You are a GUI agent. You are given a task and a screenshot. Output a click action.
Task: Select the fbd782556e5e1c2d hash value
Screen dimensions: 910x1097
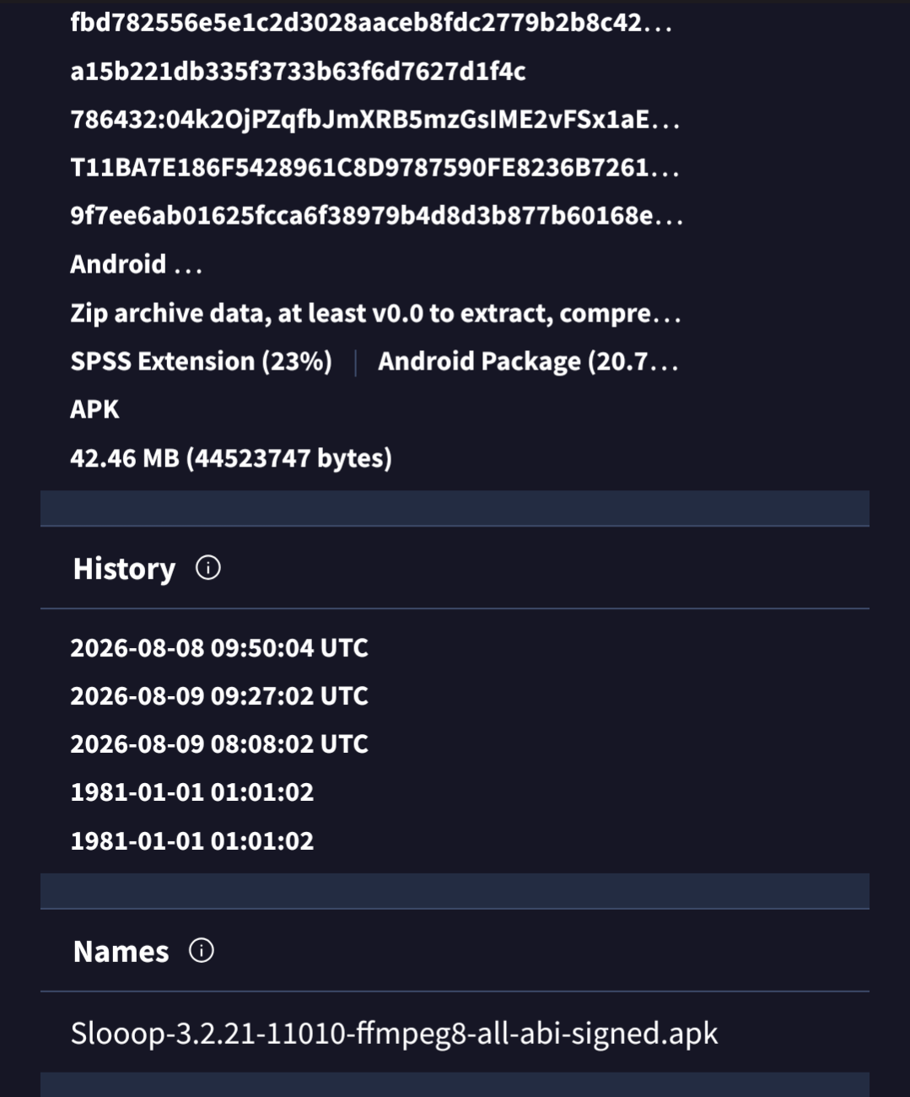click(x=371, y=23)
